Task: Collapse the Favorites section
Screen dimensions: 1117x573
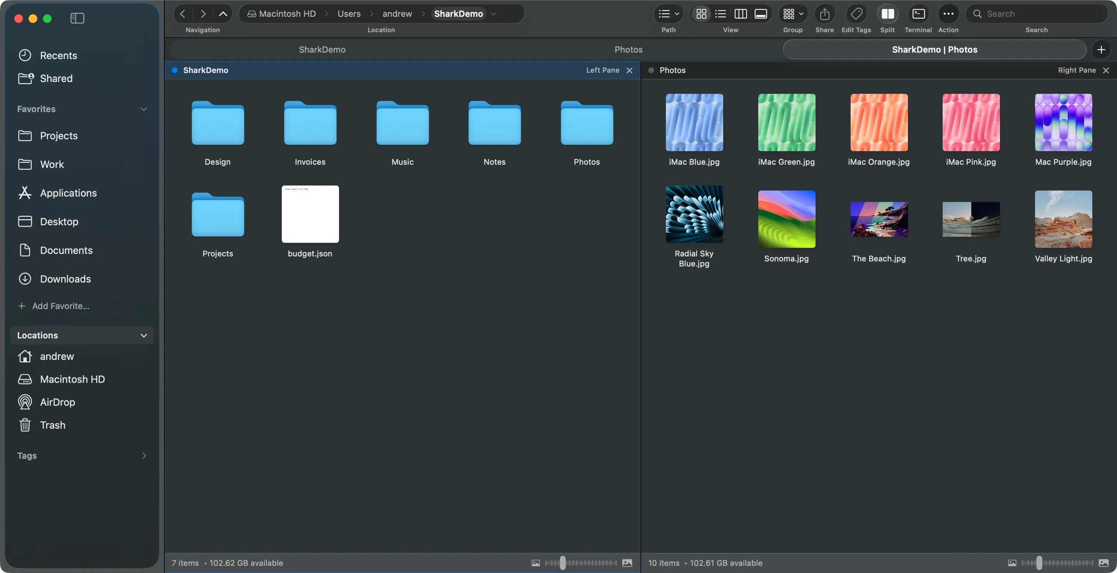Action: click(x=144, y=109)
